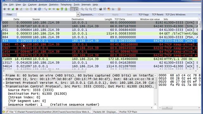The height and width of the screenshot is (114, 203).
Task: Click the Save filter button
Action: [129, 15]
